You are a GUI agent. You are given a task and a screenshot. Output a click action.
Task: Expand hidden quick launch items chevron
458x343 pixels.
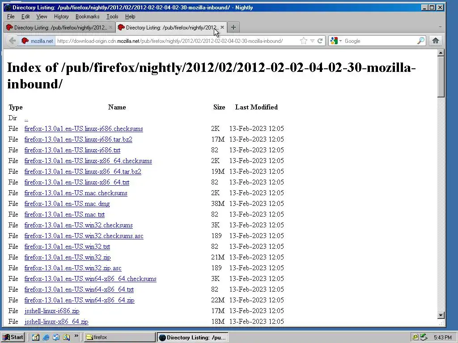pyautogui.click(x=76, y=336)
